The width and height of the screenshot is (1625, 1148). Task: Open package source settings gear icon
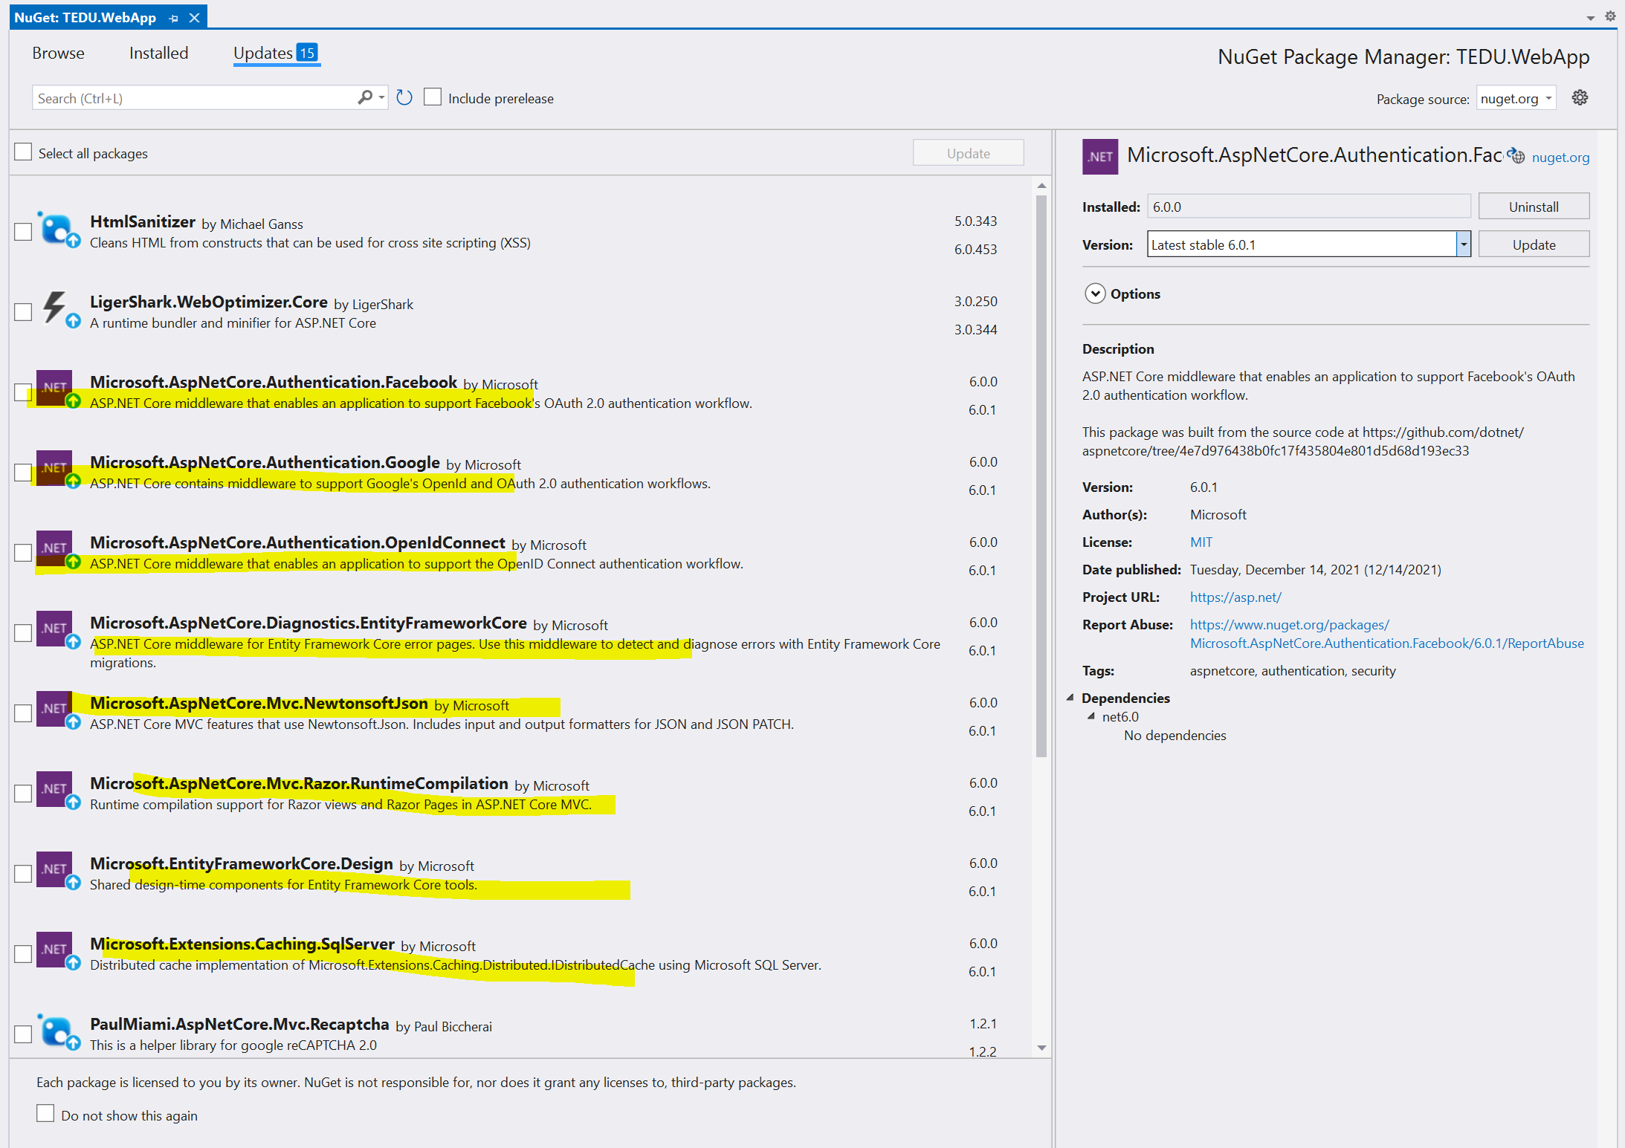click(1580, 97)
